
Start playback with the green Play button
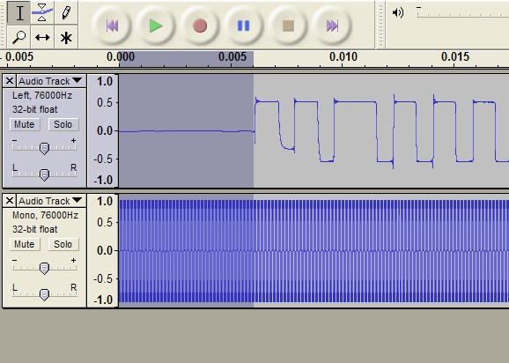[x=156, y=26]
